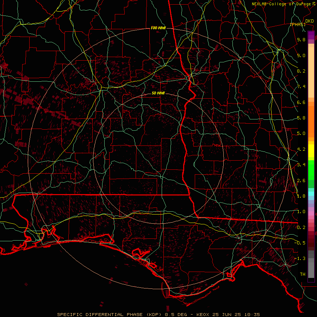The height and width of the screenshot is (317, 317).
Task: Click the 9.8 value on the color scale
Action: pos(301,39)
